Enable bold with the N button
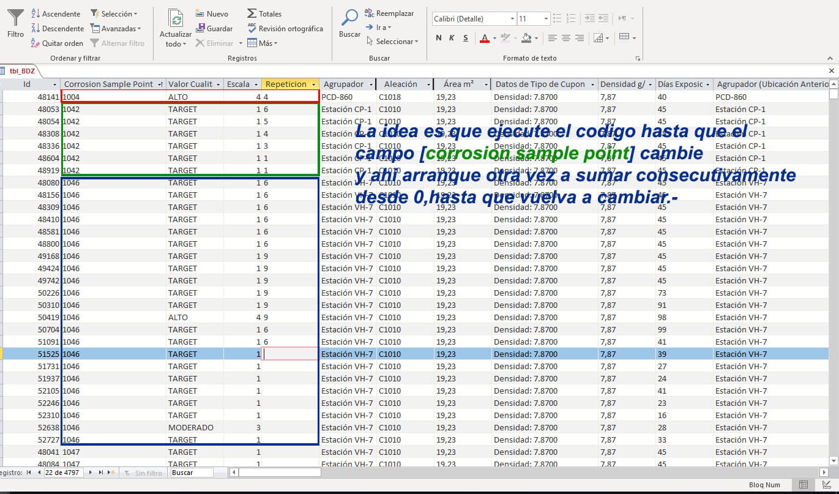 click(x=438, y=37)
